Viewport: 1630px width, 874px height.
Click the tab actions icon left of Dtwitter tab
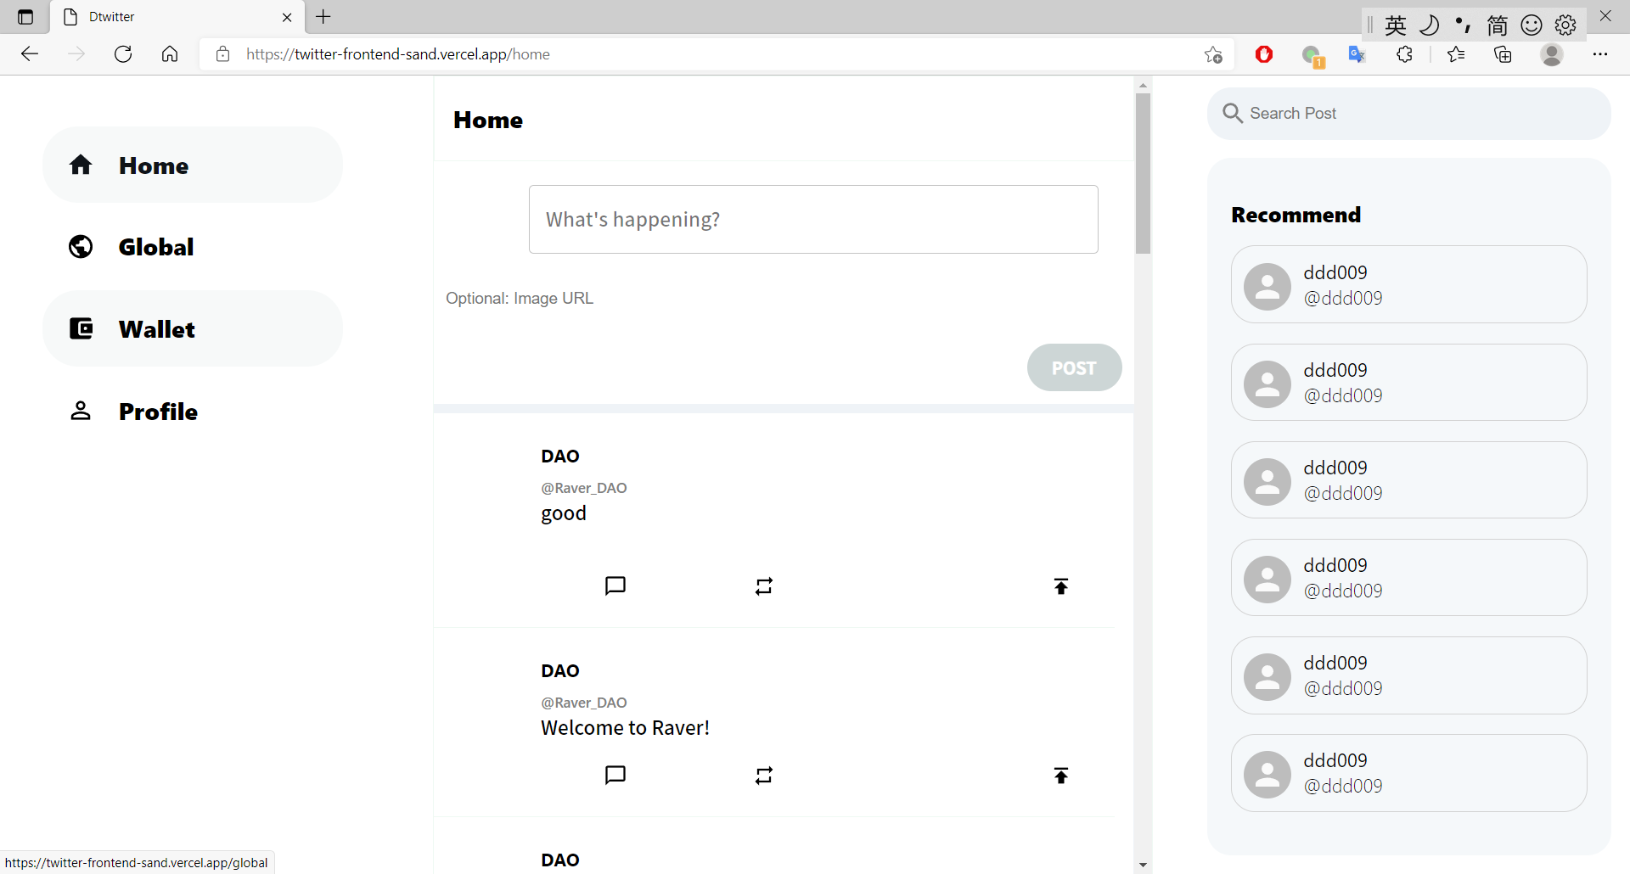25,17
